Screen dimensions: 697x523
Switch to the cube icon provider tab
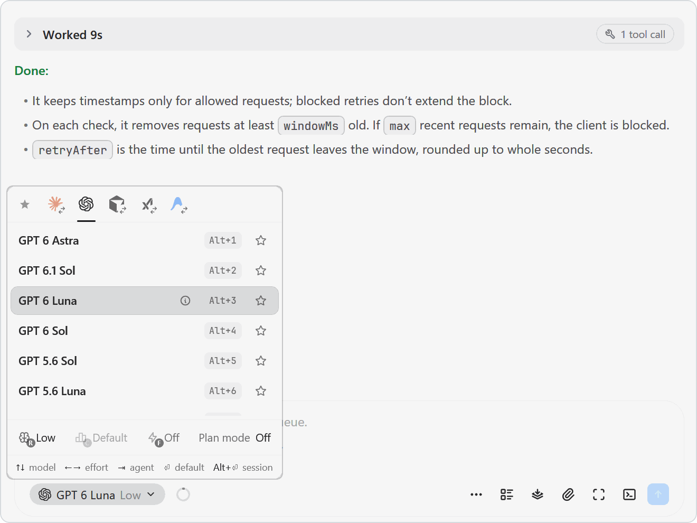pos(117,204)
